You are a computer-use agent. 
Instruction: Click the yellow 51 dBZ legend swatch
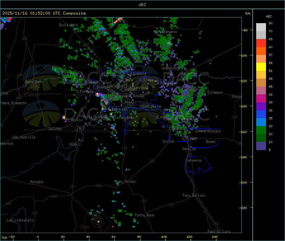click(x=261, y=67)
